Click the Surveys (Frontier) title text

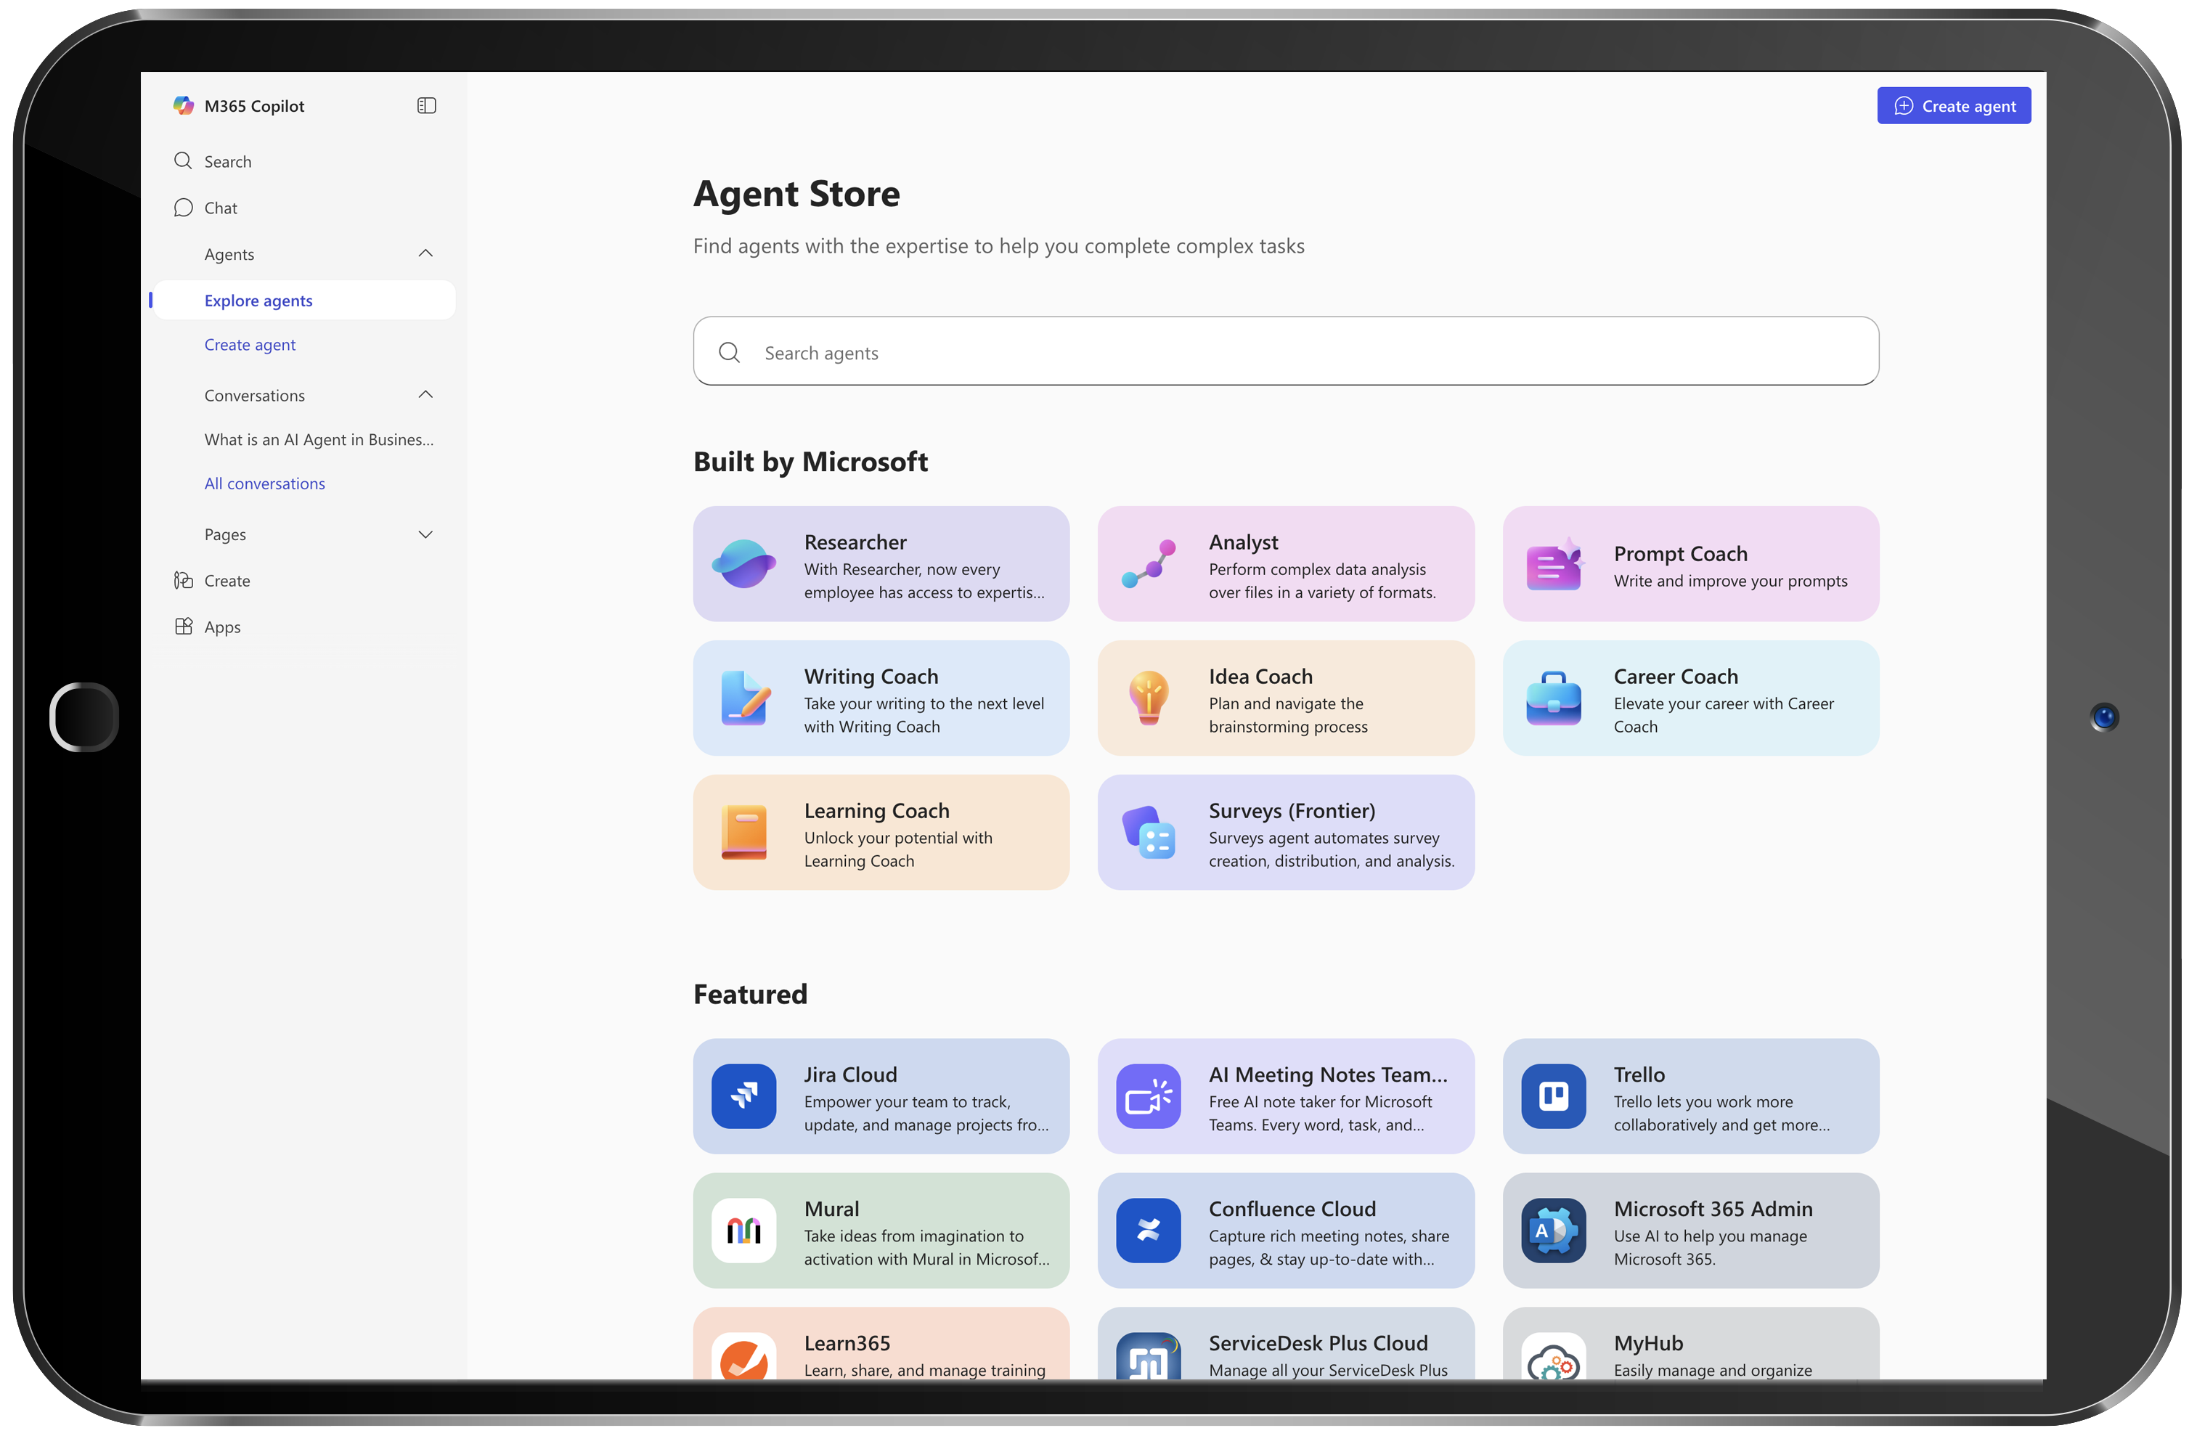coord(1292,810)
